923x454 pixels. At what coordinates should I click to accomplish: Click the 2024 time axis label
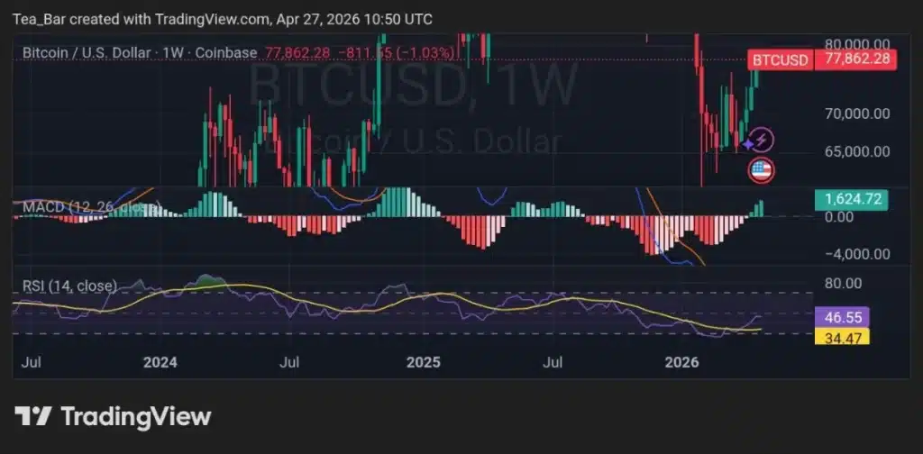160,362
